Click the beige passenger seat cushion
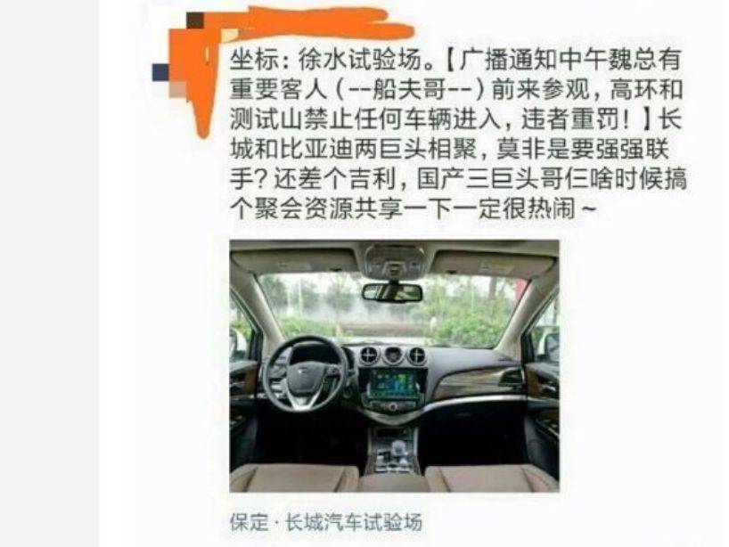 (491, 478)
